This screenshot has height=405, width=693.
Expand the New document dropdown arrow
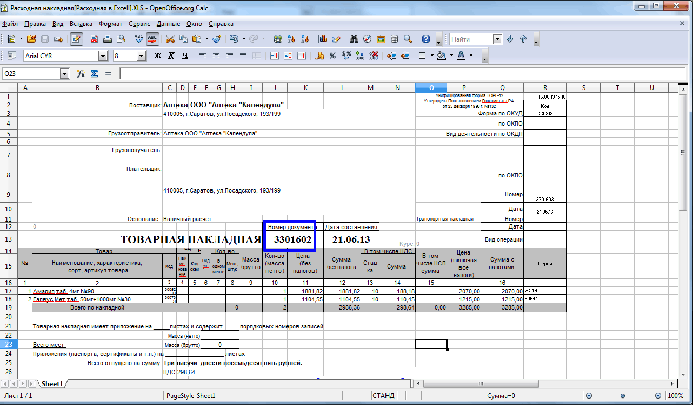point(21,39)
